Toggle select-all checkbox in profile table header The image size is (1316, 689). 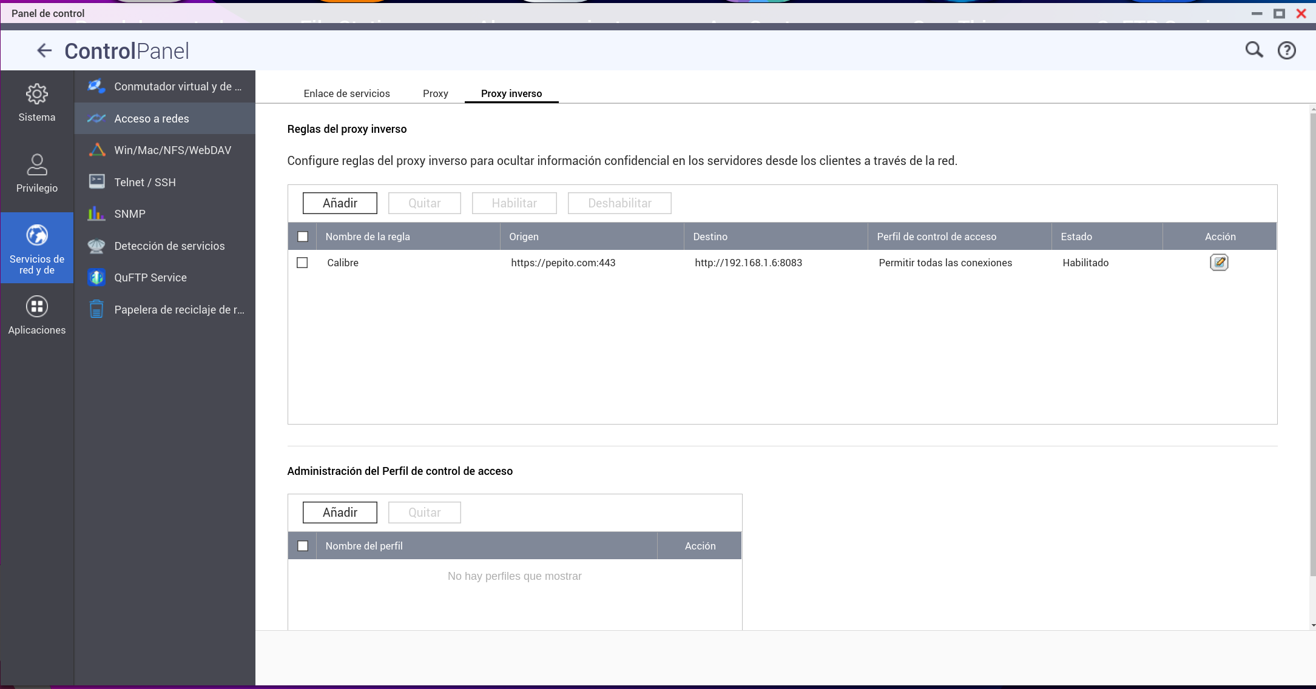(303, 546)
